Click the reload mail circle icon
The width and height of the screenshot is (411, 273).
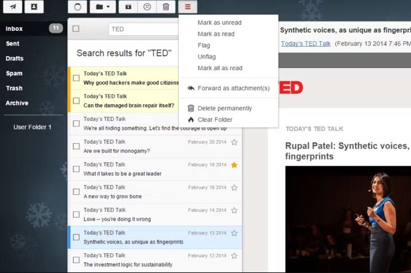click(x=77, y=7)
